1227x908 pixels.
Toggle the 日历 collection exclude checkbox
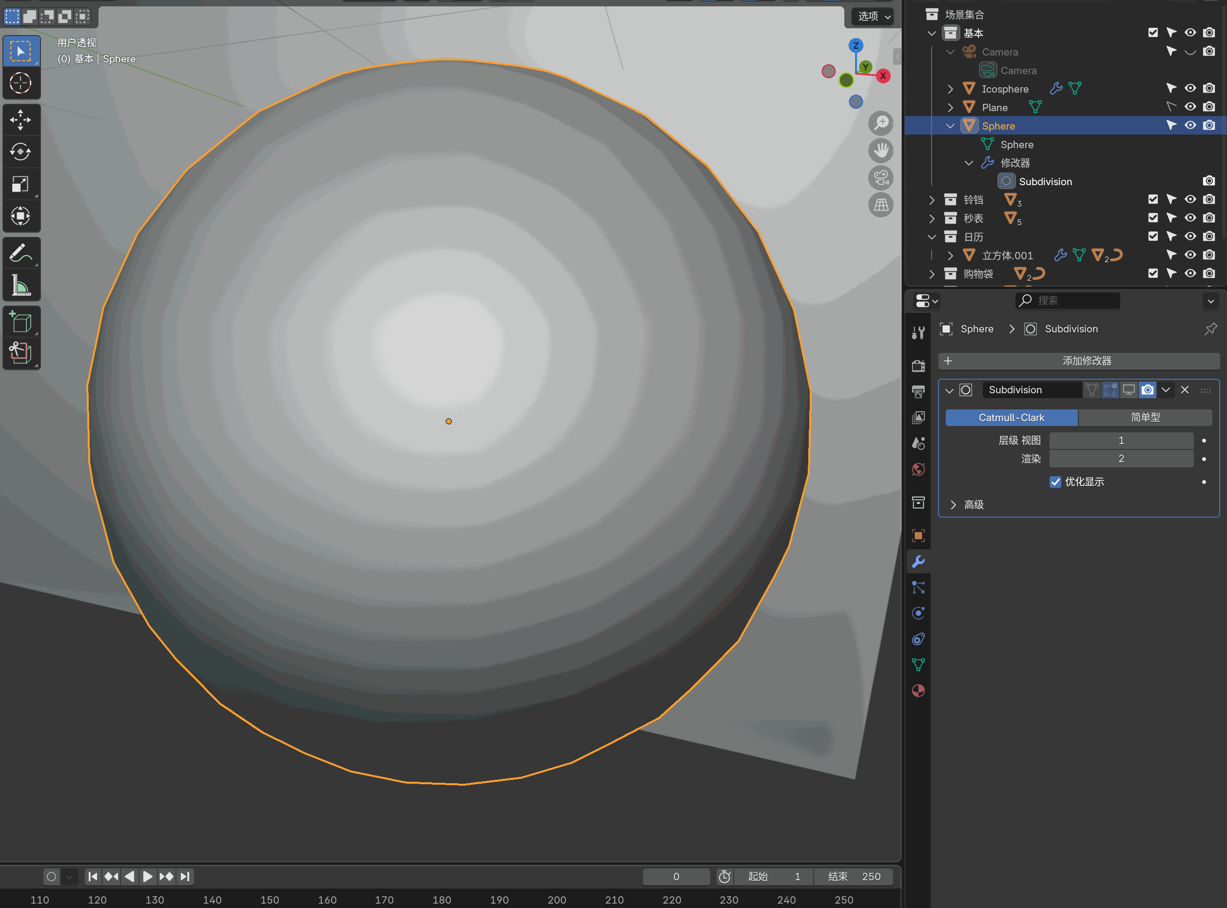click(x=1153, y=236)
